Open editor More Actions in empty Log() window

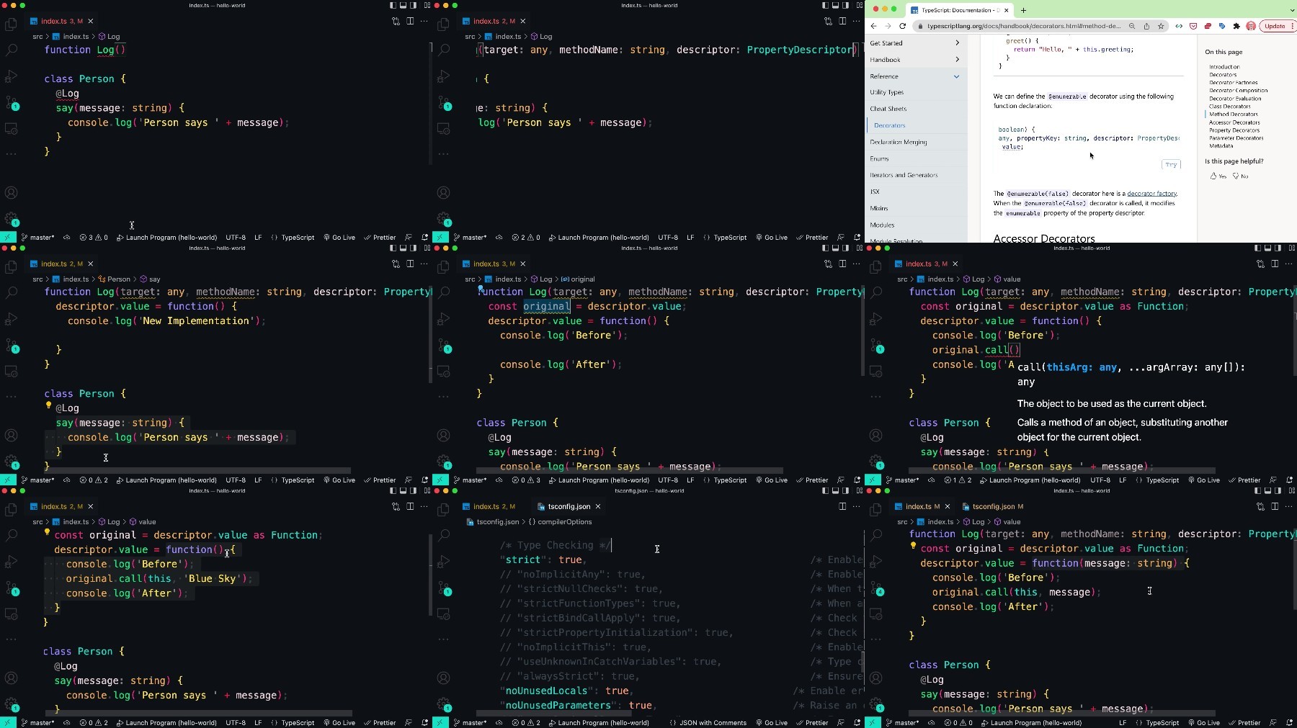pos(424,21)
